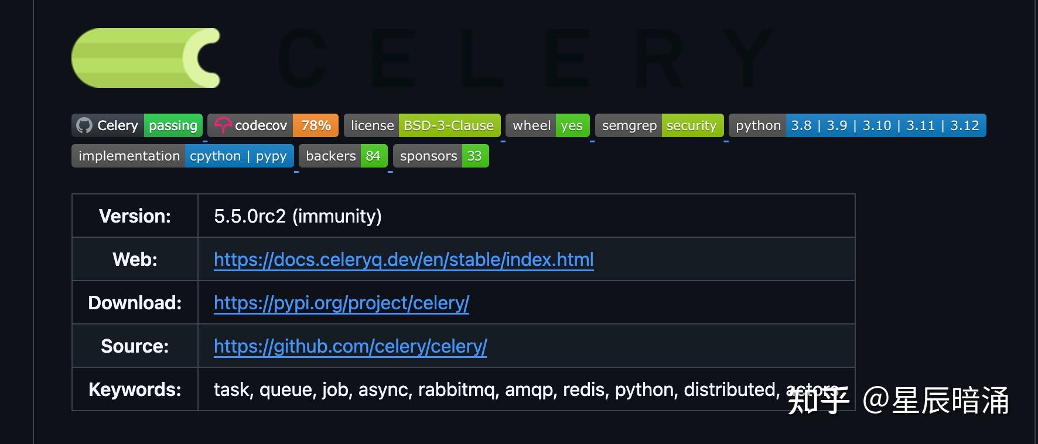1038x444 pixels.
Task: Click the Version: row header
Action: tap(135, 216)
